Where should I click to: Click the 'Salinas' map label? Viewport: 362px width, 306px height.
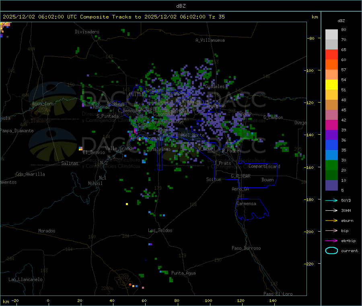[70, 163]
